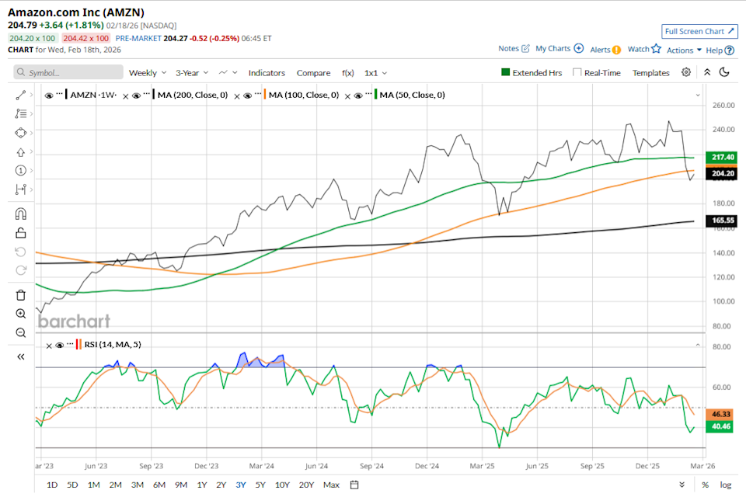This screenshot has height=504, width=746.
Task: Click the Symbol search field
Action: 68,72
